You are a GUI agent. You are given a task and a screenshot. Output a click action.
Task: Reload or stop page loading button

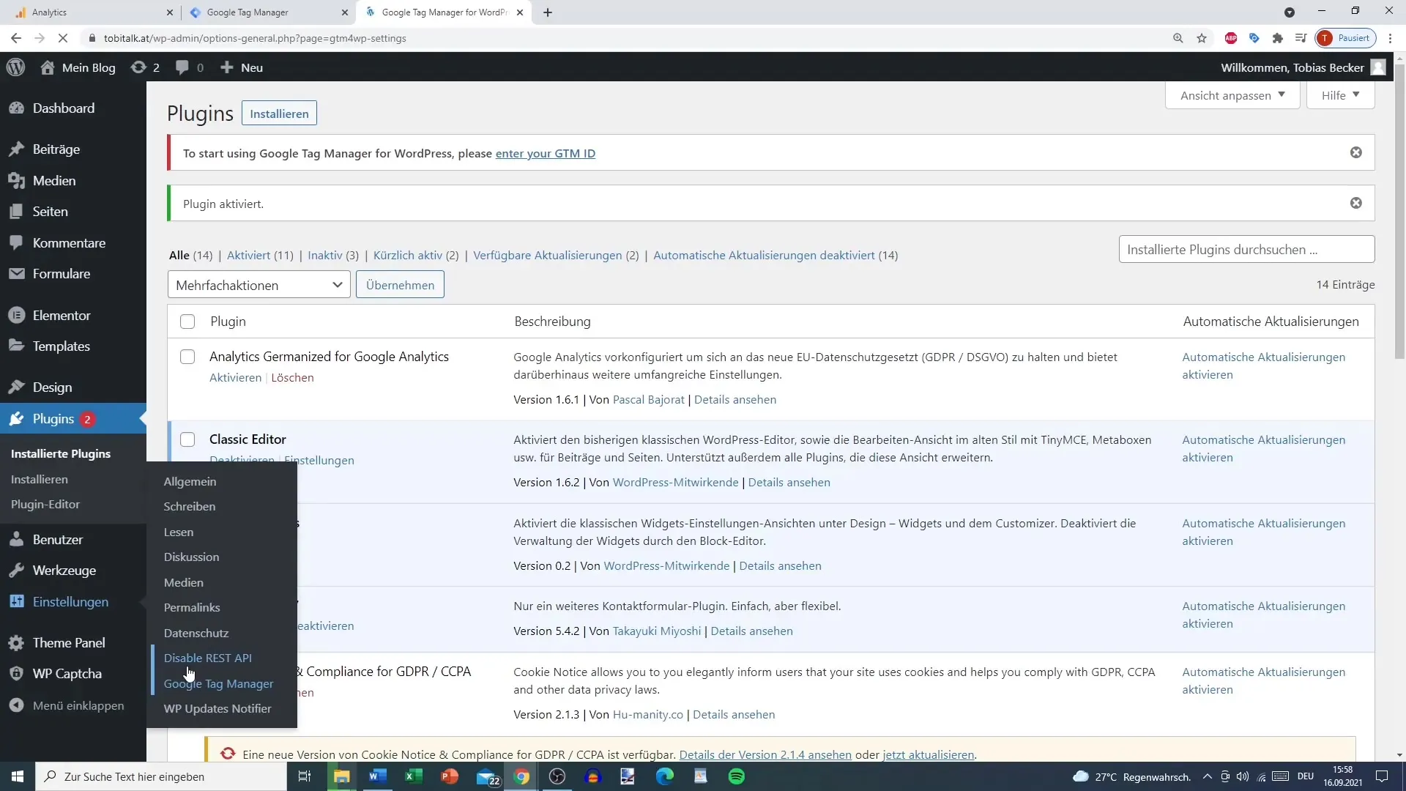64,38
